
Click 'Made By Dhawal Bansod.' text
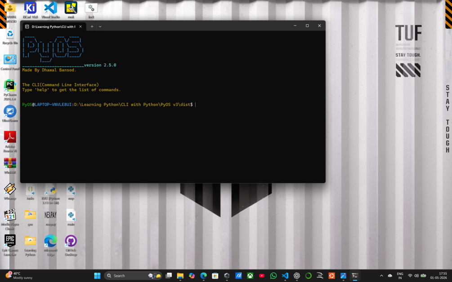49,70
